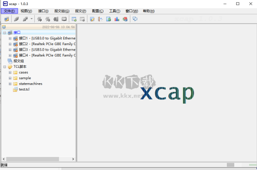Screen dimensions: 257x170
Task: Click the network interface toolbar icon
Action: coord(6,19)
